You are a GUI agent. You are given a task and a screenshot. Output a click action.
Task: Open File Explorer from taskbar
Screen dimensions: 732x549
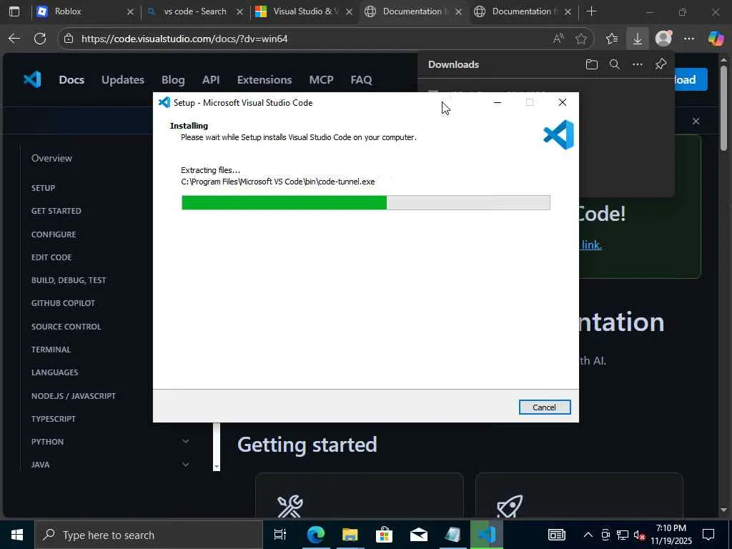[350, 535]
